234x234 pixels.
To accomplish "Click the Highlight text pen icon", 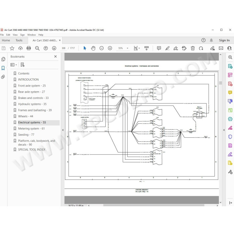I will pyautogui.click(x=167, y=48).
